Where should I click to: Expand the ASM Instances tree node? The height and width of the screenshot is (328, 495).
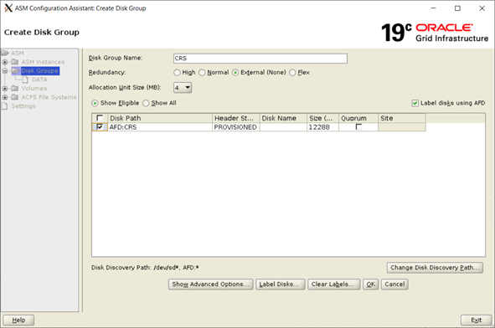5,62
